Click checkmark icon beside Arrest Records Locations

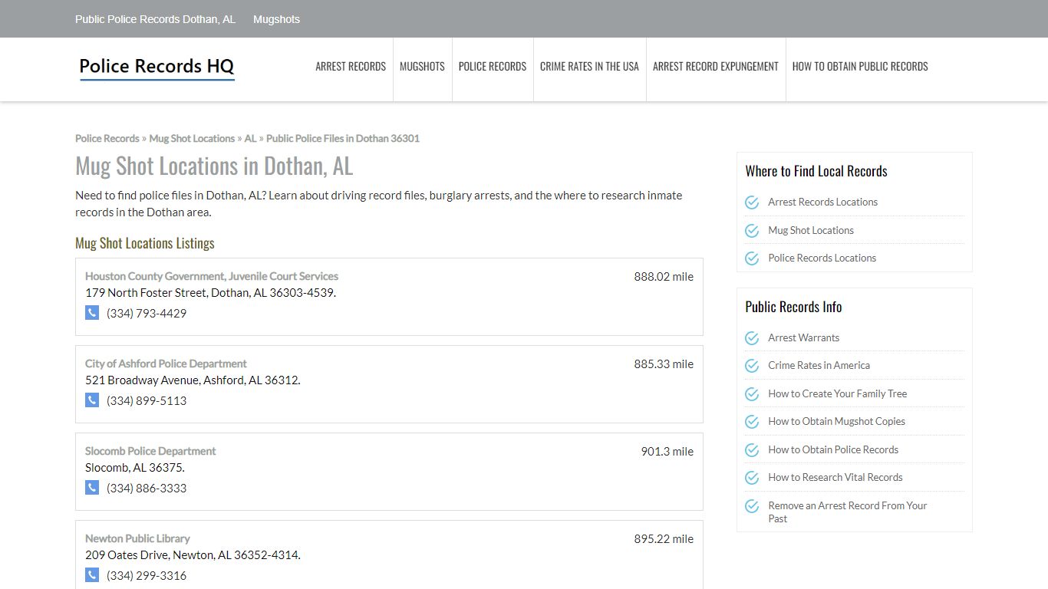point(752,202)
